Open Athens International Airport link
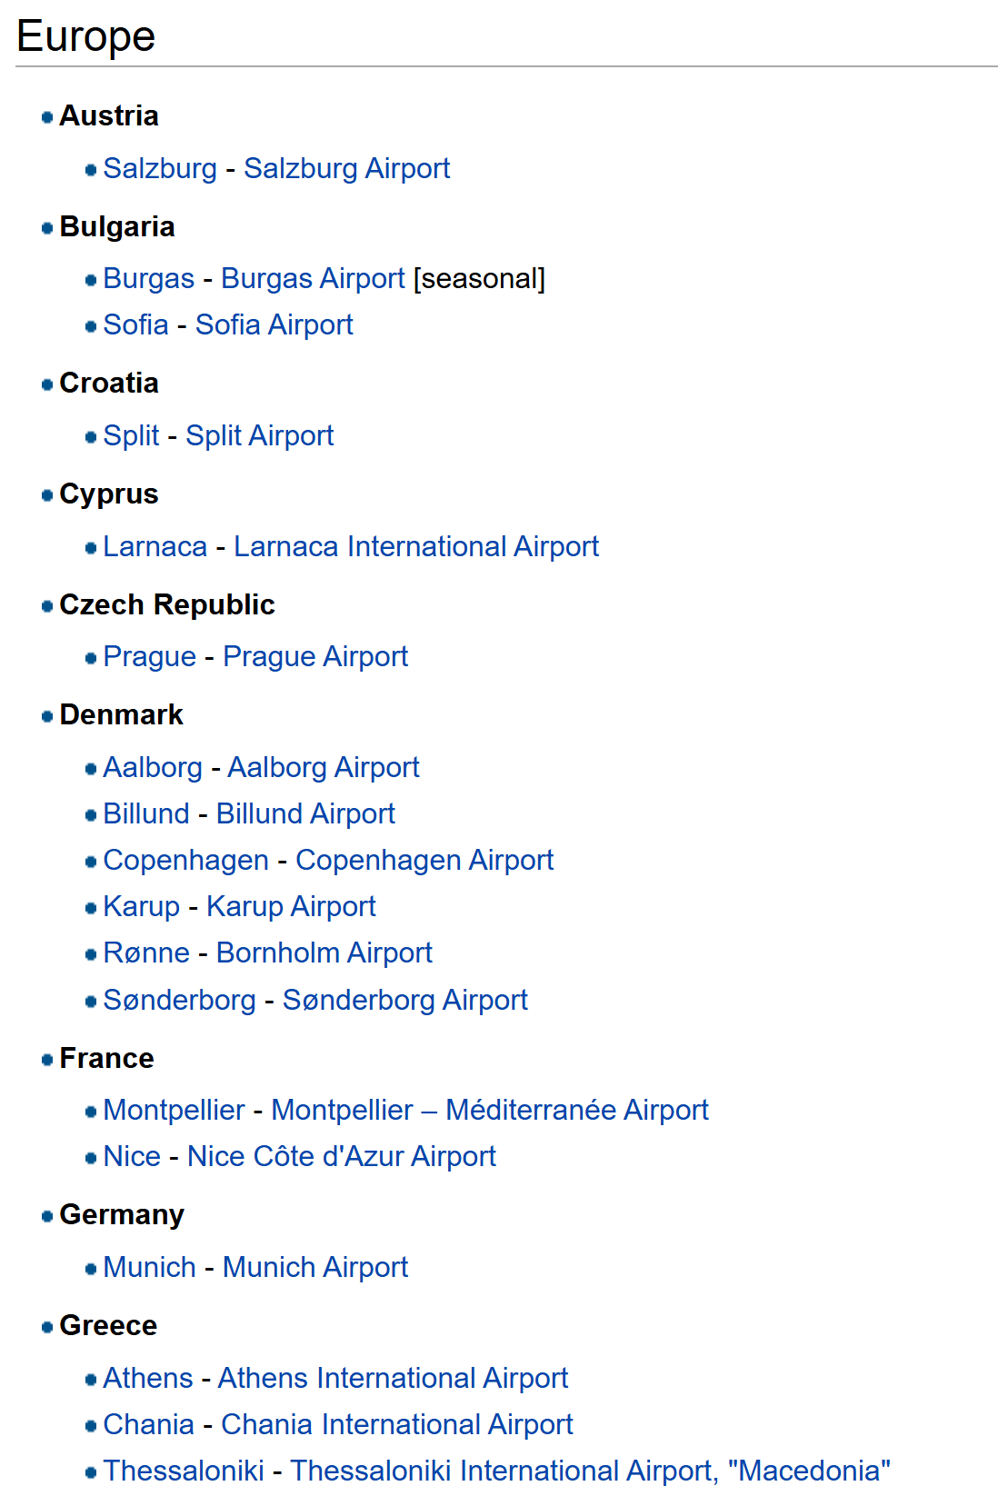The height and width of the screenshot is (1496, 998). click(x=392, y=1379)
